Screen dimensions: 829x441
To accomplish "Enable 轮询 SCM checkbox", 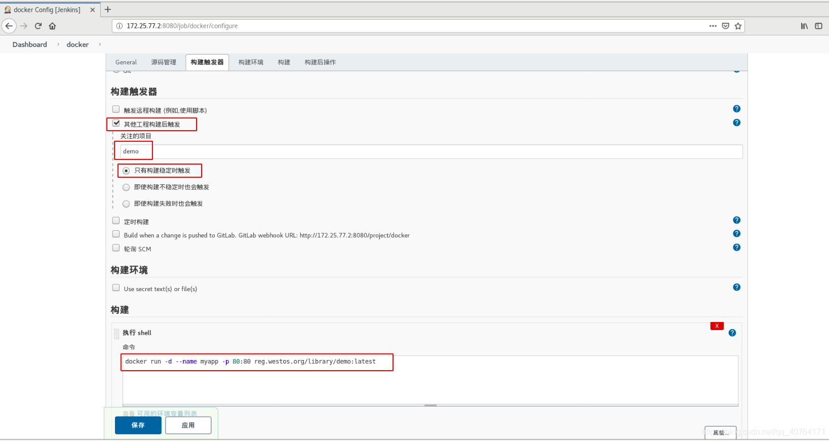I will [116, 248].
